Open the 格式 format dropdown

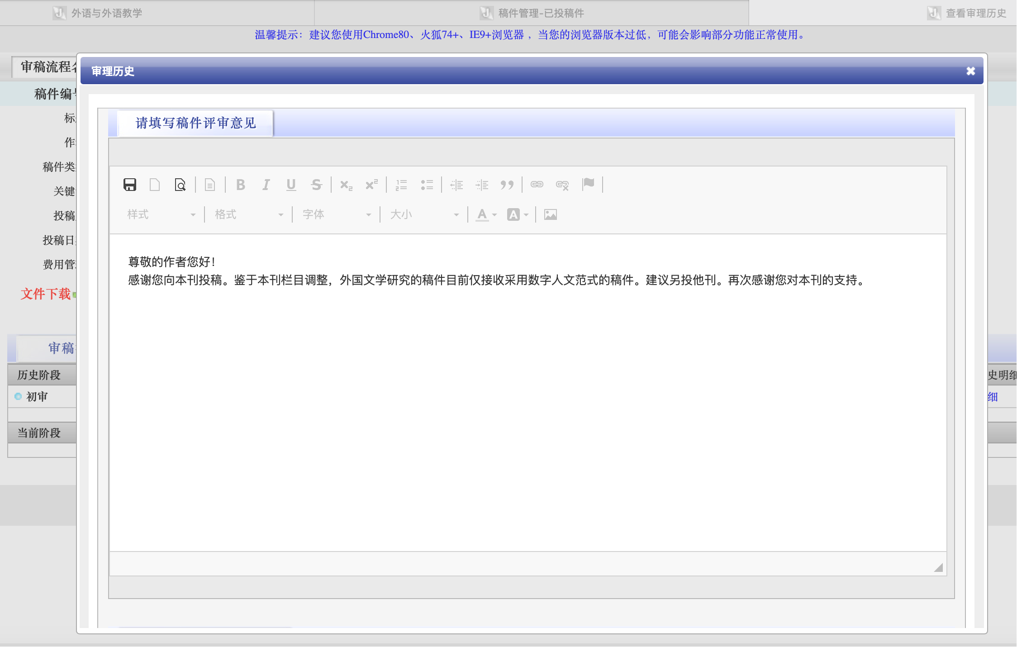point(248,214)
